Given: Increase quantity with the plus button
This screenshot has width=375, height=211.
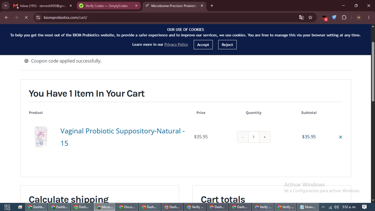Looking at the screenshot, I should (x=265, y=137).
